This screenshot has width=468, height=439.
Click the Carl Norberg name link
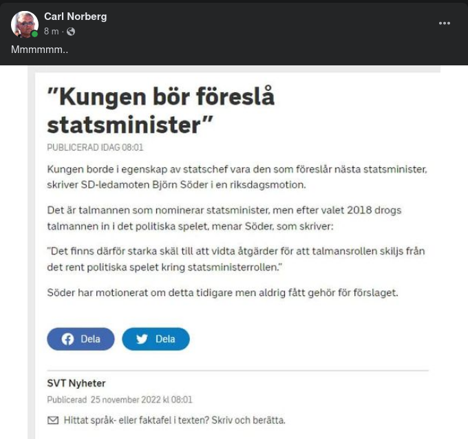(75, 16)
